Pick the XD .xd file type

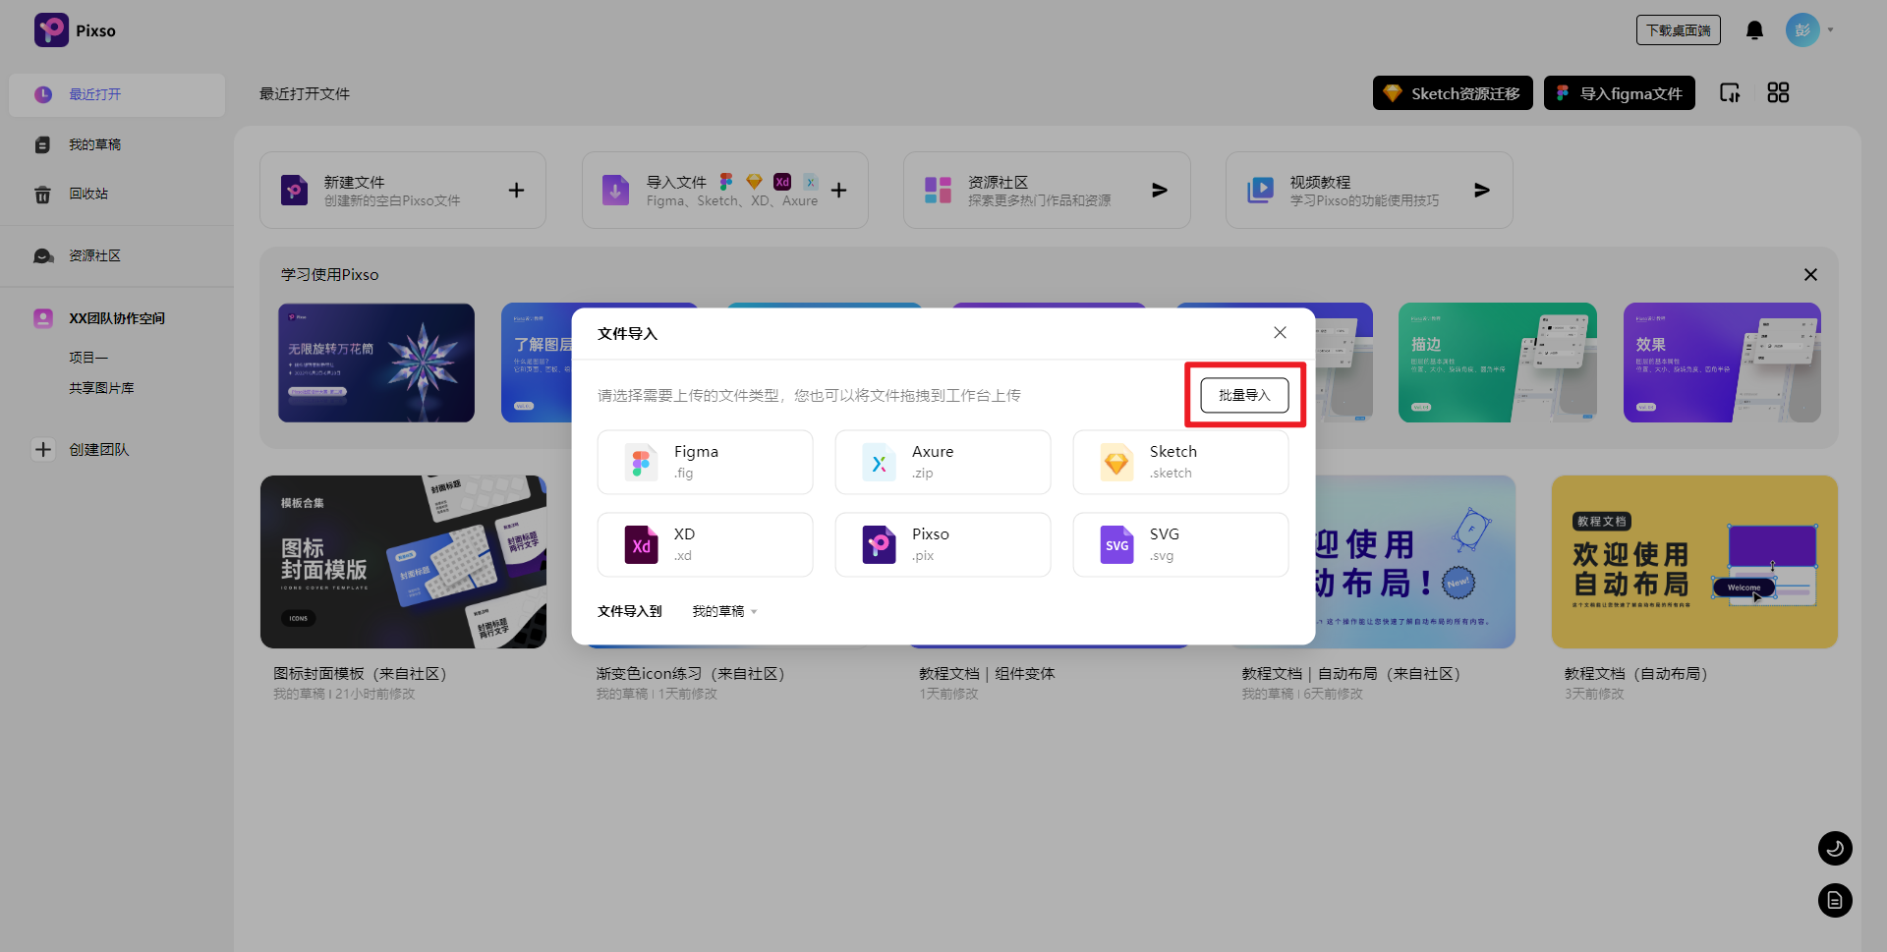(x=705, y=544)
